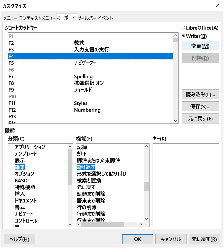Choose the 挿入 category in the tree
Screen dimensions: 224x248
[20, 194]
